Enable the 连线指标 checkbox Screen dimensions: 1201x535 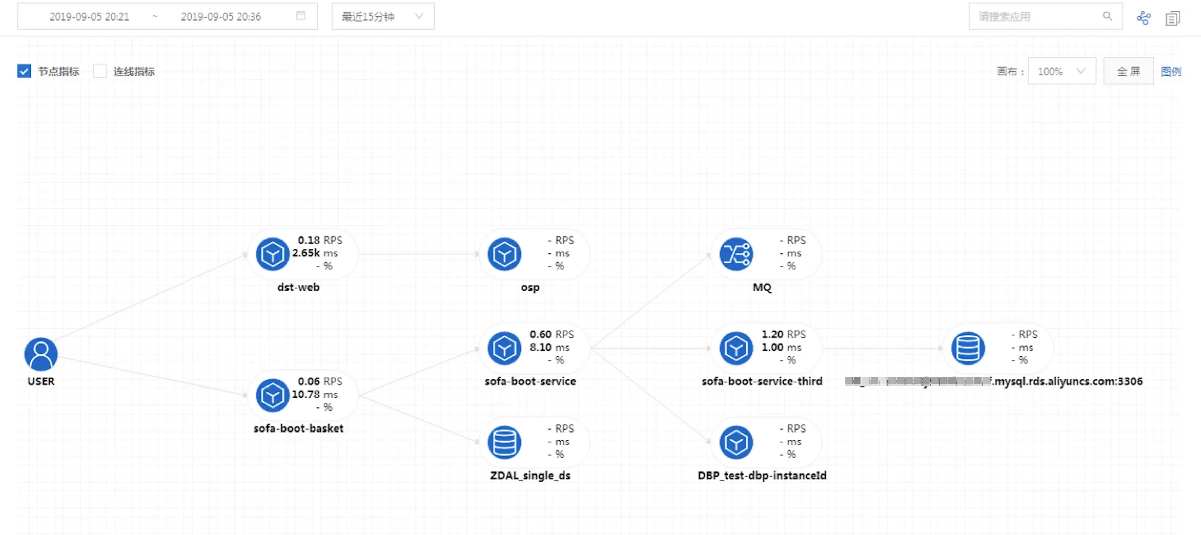coord(100,71)
